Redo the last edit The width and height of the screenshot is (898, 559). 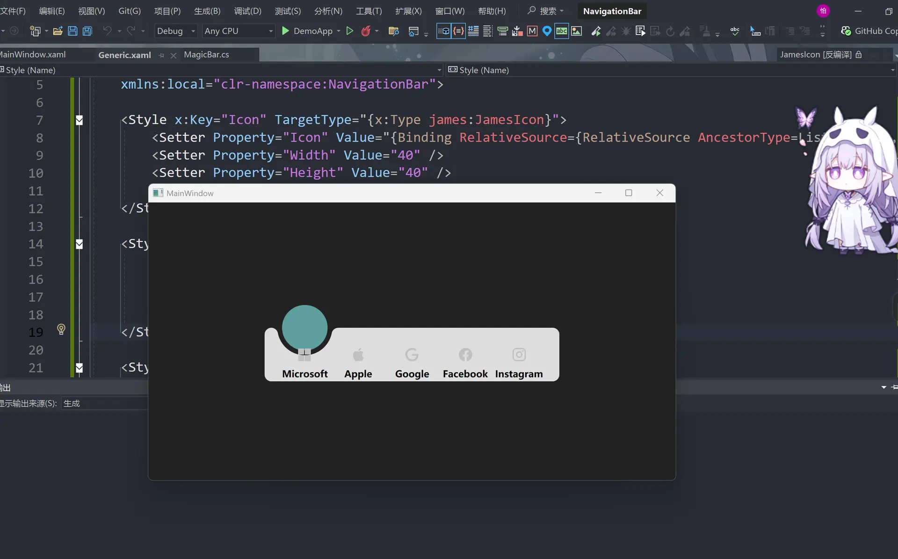coord(131,31)
